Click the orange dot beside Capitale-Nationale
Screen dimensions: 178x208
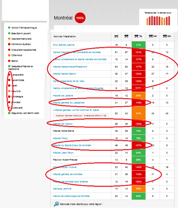pyautogui.click(x=9, y=39)
